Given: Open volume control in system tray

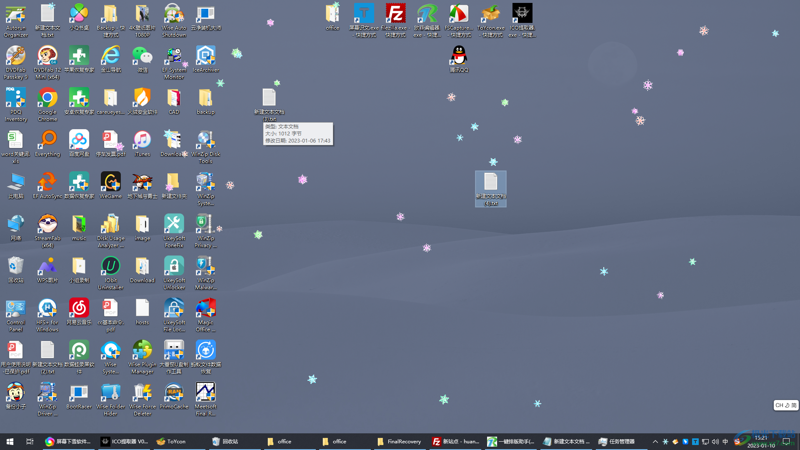Looking at the screenshot, I should [x=715, y=442].
